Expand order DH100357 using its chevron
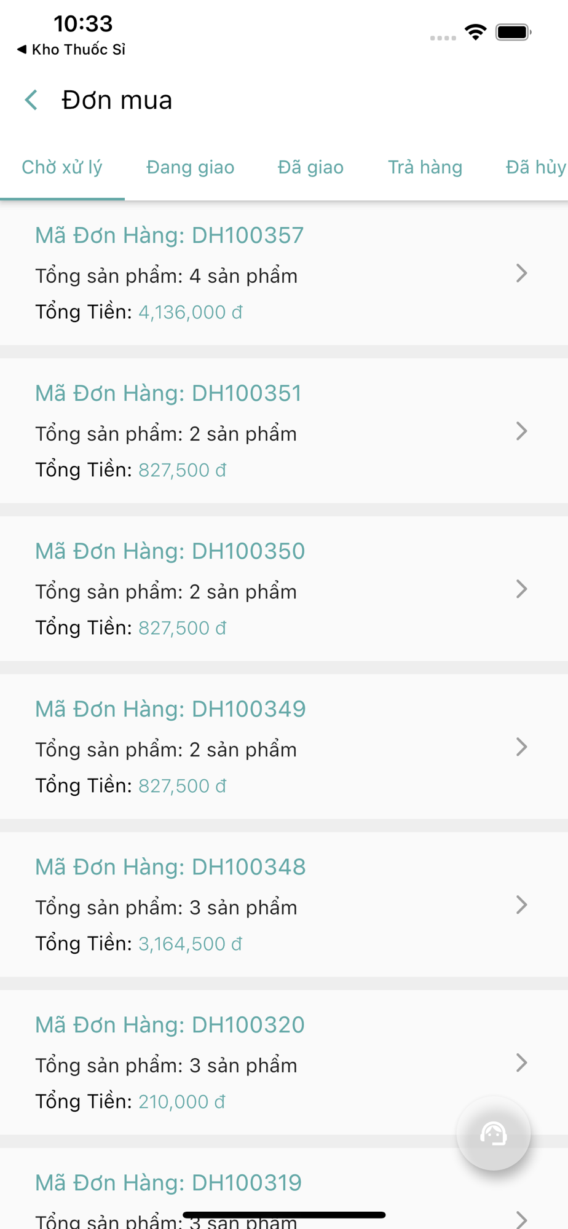Viewport: 568px width, 1229px height. pyautogui.click(x=521, y=273)
